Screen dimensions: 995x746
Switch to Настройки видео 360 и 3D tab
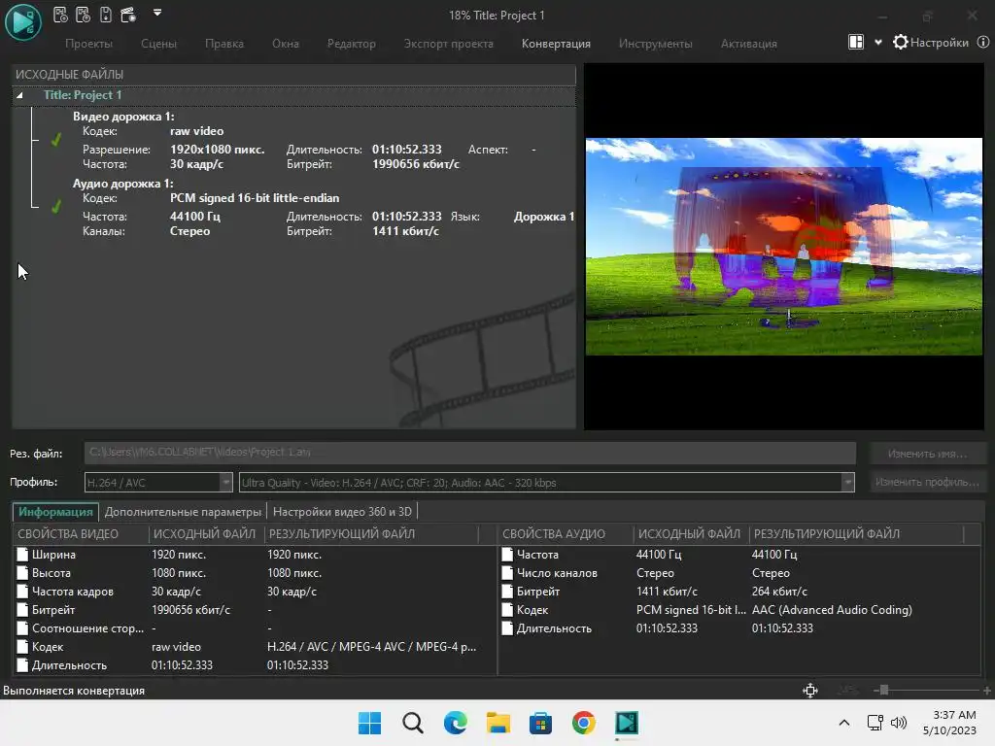tap(342, 511)
